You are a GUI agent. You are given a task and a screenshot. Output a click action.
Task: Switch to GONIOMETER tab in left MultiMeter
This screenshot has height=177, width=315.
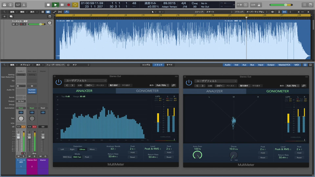pos(147,91)
